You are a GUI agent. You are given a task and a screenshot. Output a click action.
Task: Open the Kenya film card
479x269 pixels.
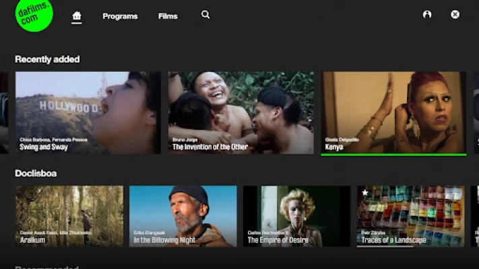pos(393,113)
